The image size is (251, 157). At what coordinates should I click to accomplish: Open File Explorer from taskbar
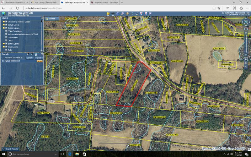(x=77, y=154)
